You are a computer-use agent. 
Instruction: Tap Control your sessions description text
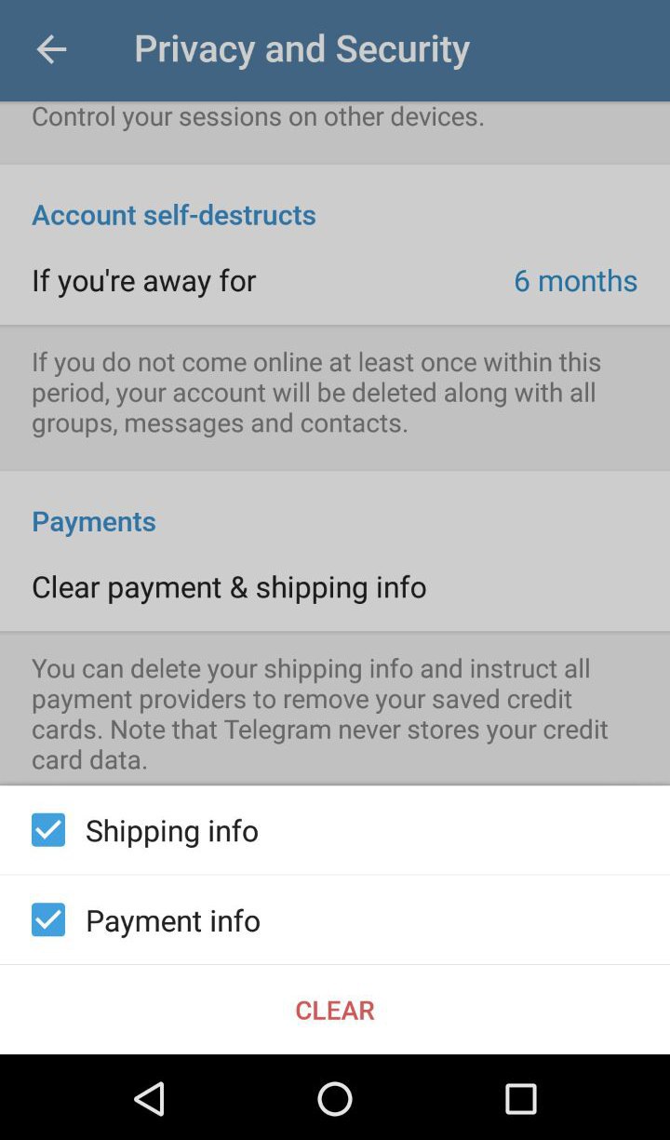point(258,116)
